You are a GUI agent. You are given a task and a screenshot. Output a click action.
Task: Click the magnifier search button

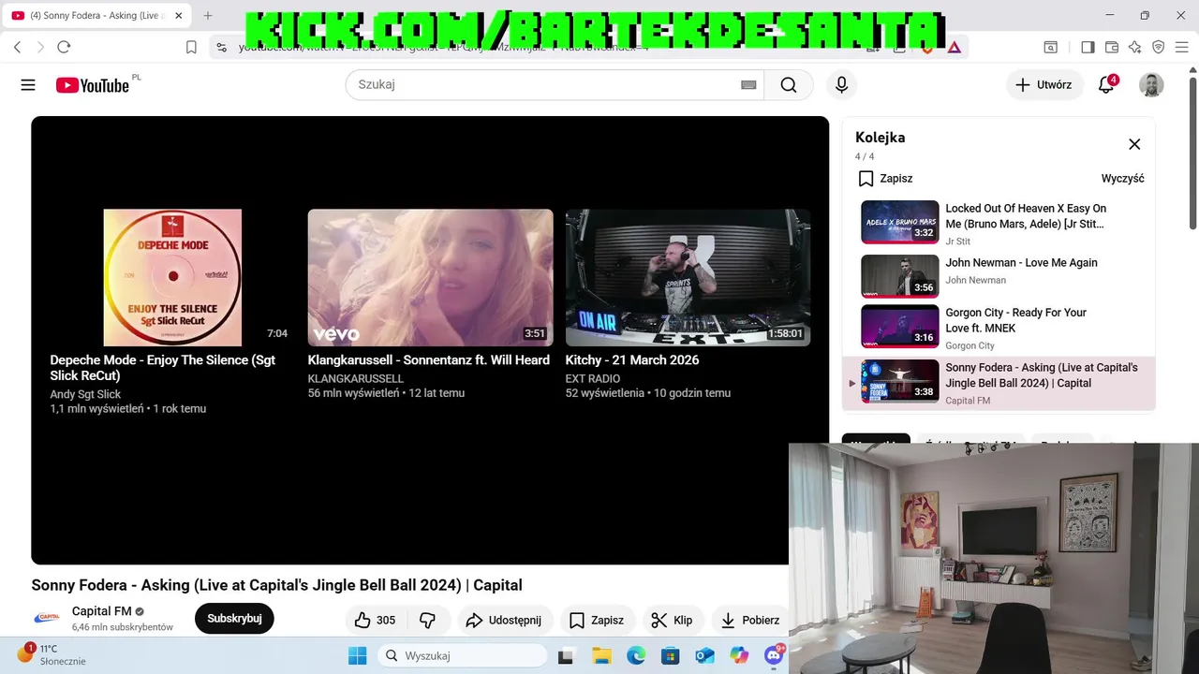(x=789, y=84)
